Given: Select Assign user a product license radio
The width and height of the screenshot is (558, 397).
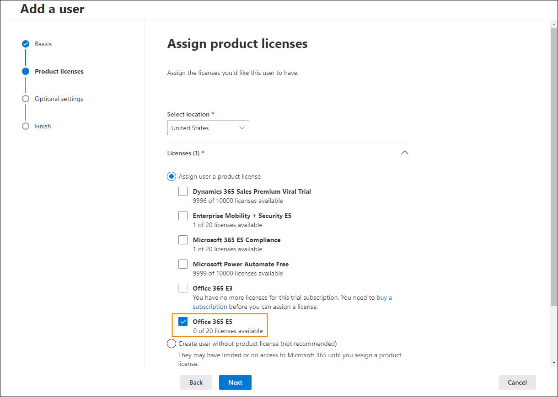Looking at the screenshot, I should click(x=172, y=176).
